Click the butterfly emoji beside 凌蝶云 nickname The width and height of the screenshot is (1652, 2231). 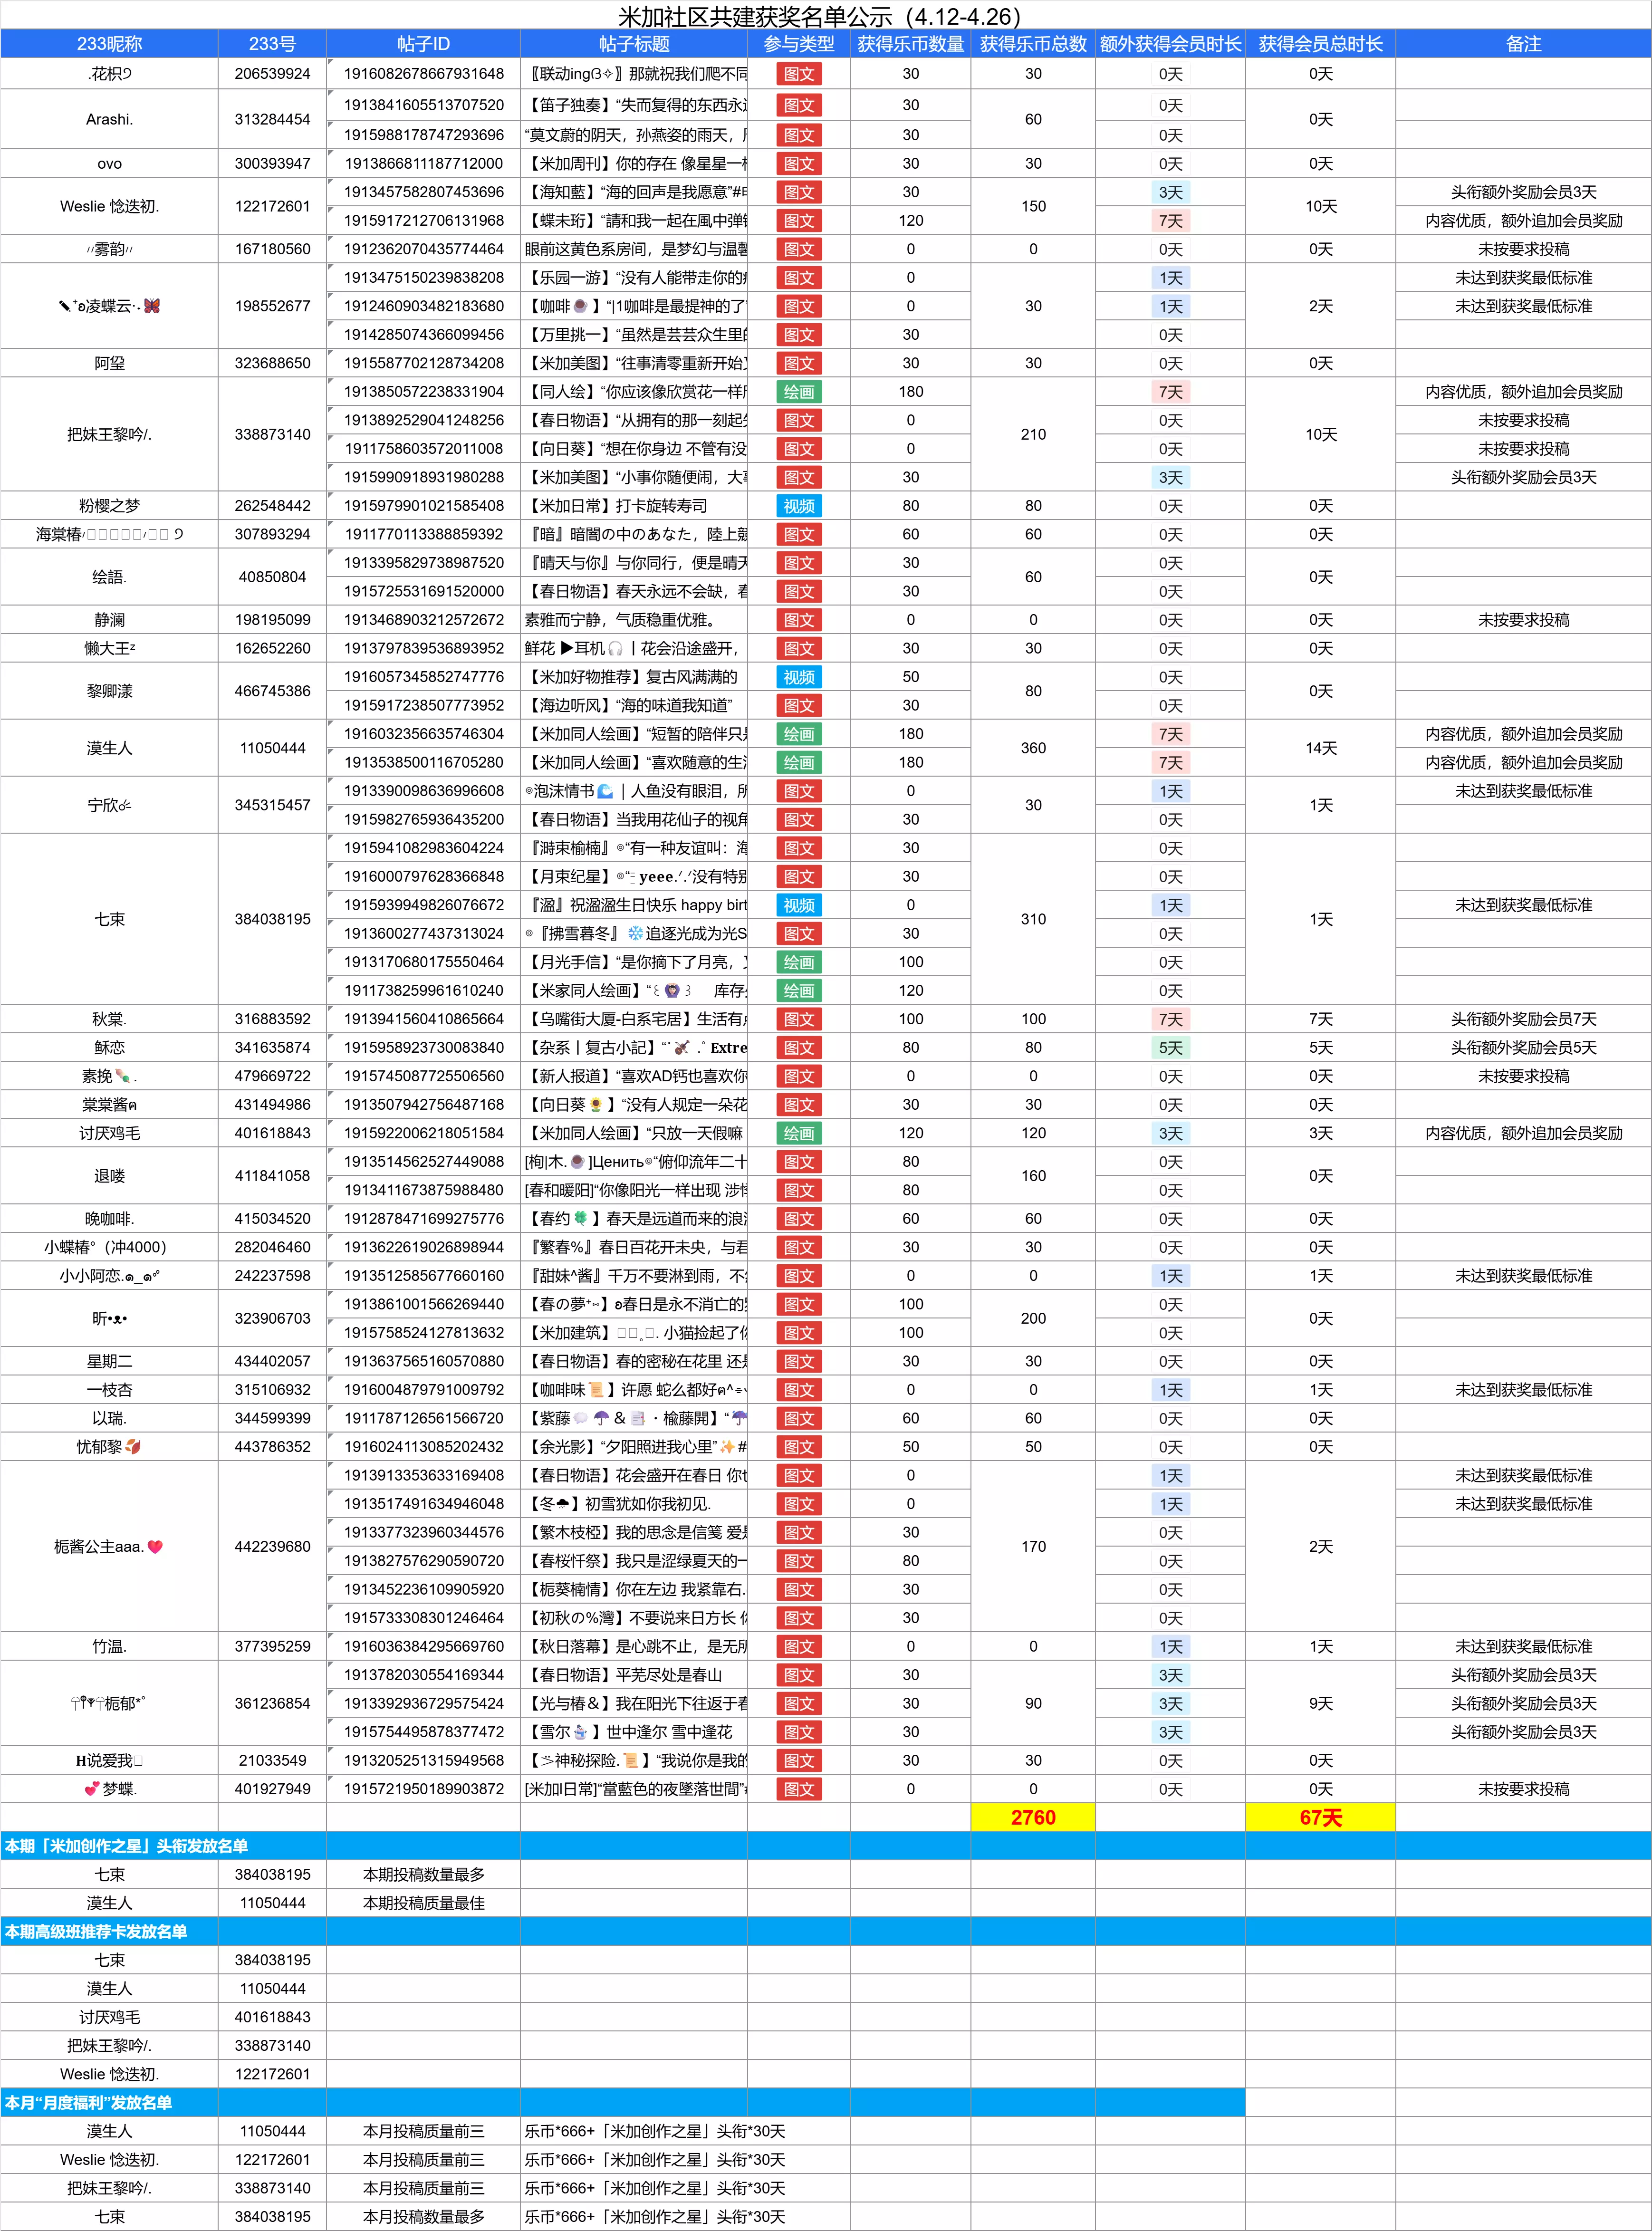coord(152,306)
